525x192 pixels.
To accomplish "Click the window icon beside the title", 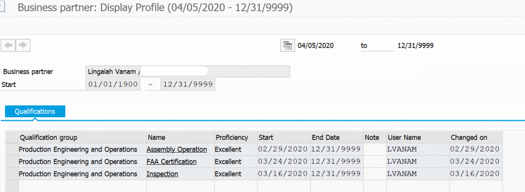I will [3, 7].
